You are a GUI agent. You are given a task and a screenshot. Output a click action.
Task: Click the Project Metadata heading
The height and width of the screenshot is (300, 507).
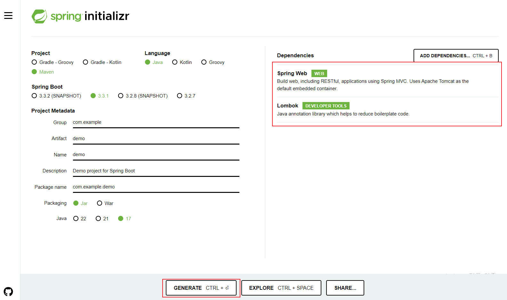point(53,111)
